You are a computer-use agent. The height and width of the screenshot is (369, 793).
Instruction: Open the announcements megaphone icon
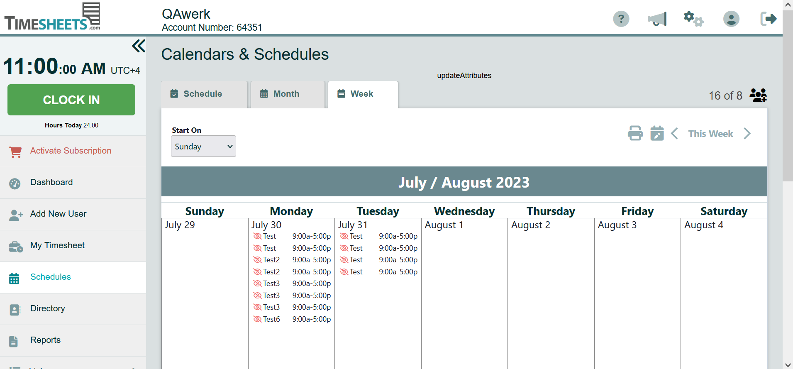(657, 19)
